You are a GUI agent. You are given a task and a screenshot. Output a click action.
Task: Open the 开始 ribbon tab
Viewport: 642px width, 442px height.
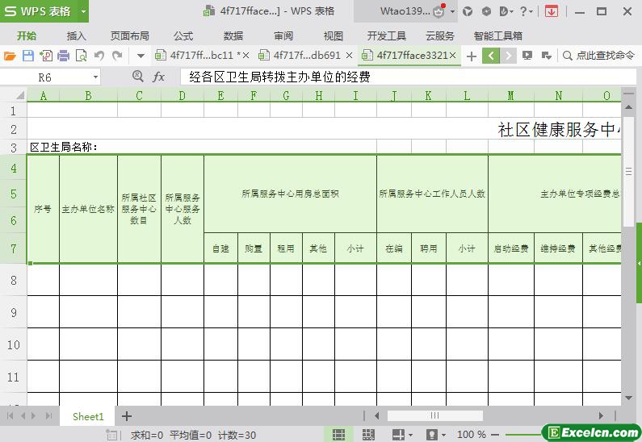[27, 36]
